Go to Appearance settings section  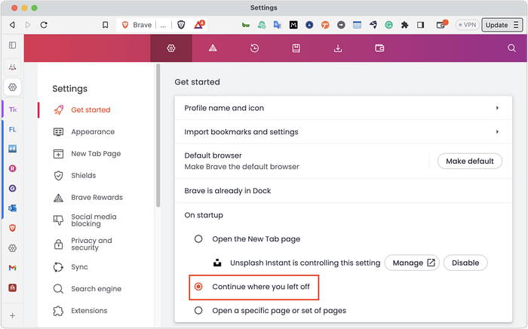pyautogui.click(x=92, y=132)
